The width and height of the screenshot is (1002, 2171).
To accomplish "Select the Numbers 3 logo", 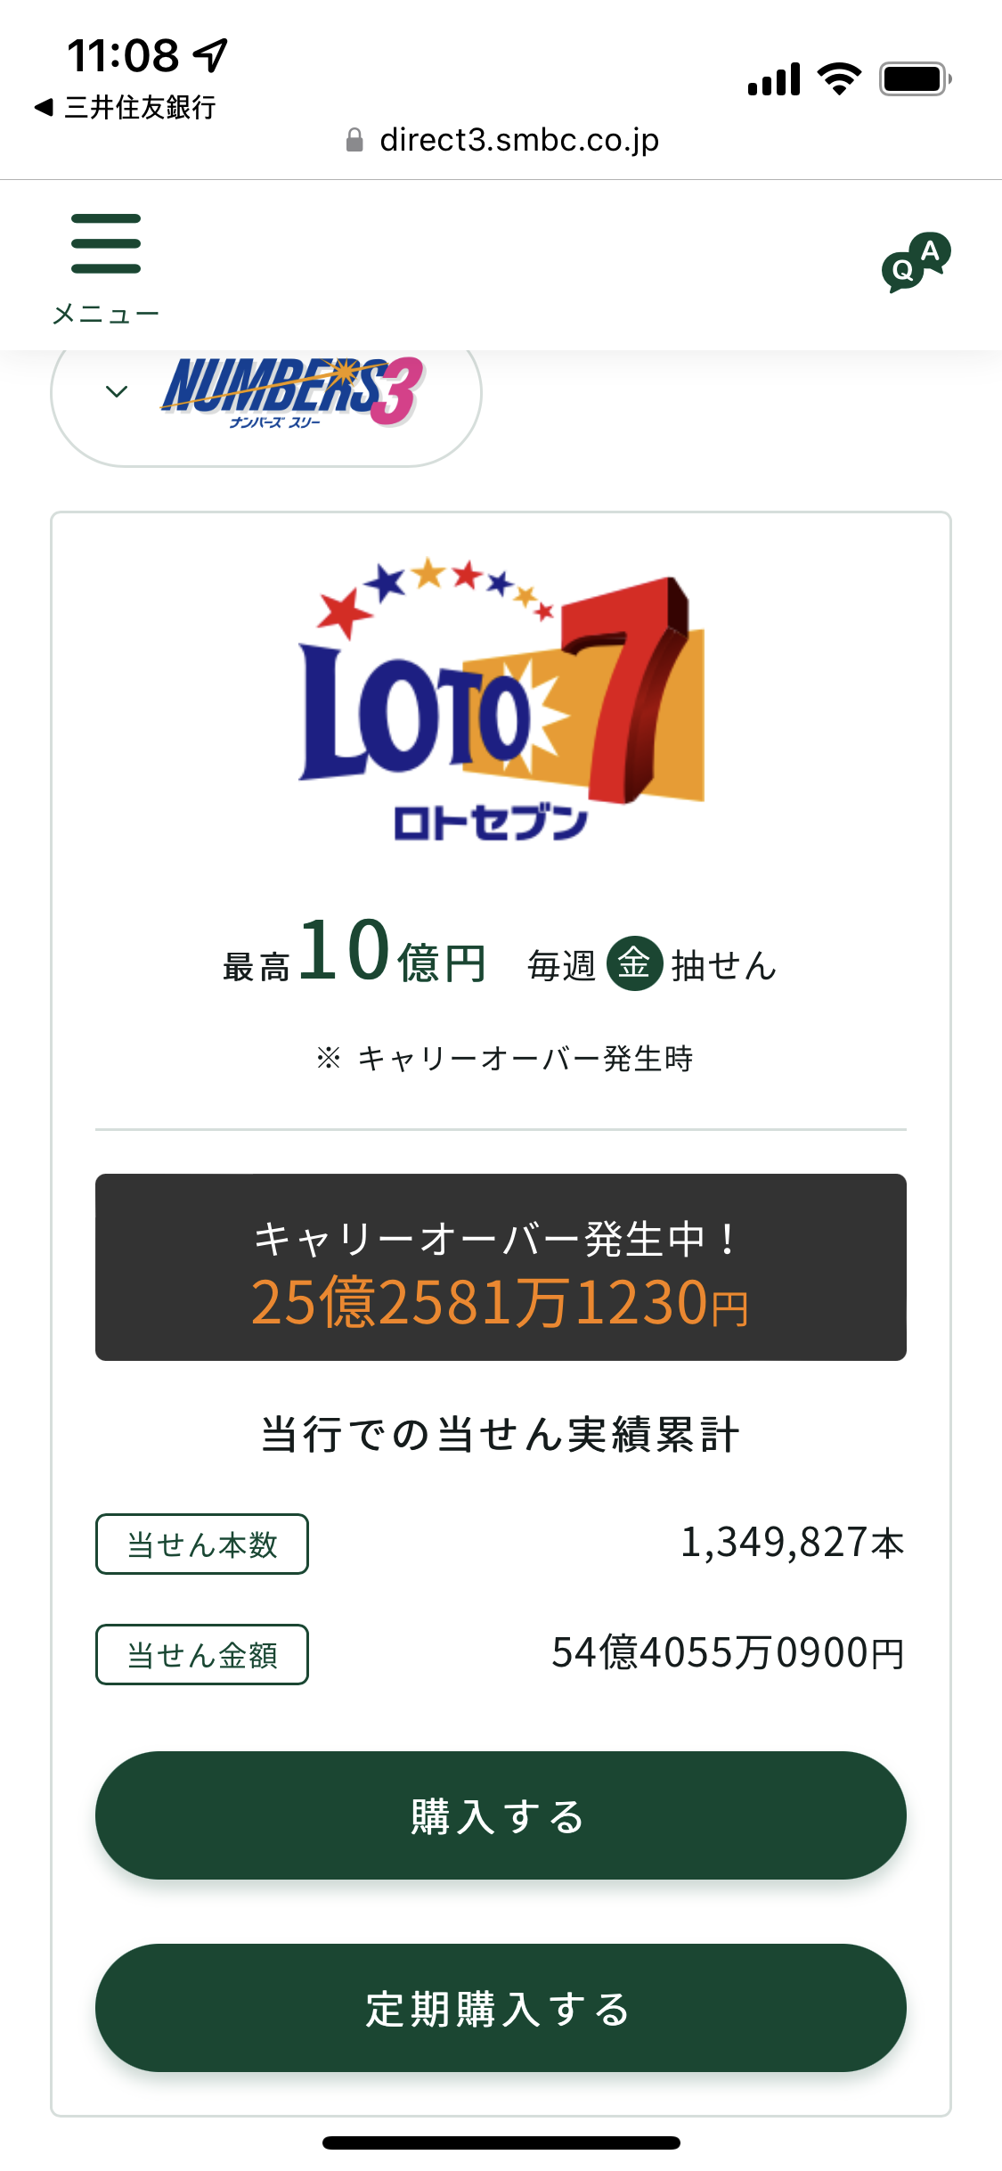I will [292, 392].
